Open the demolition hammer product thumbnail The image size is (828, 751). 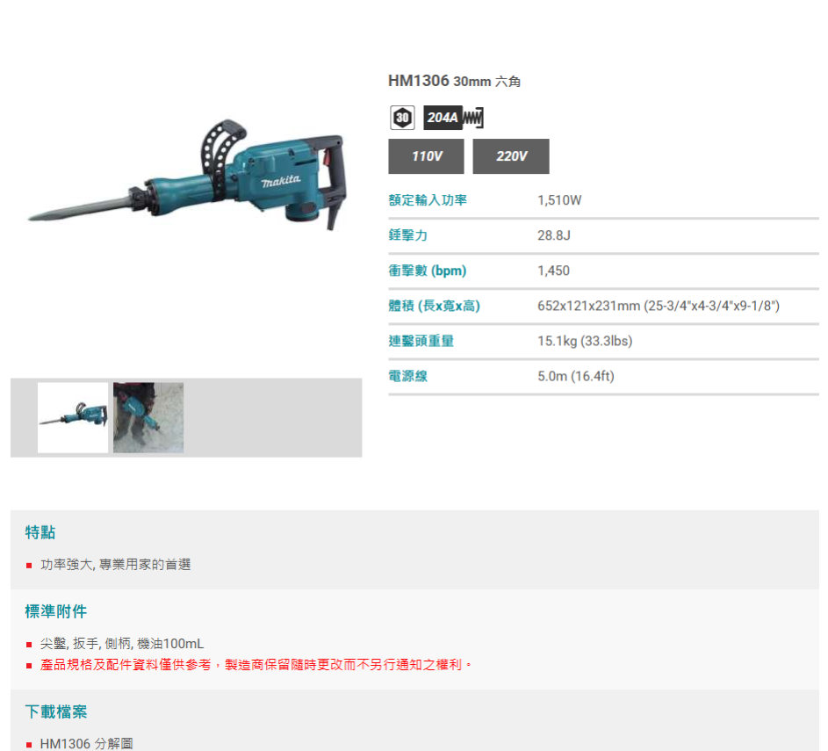coord(73,418)
